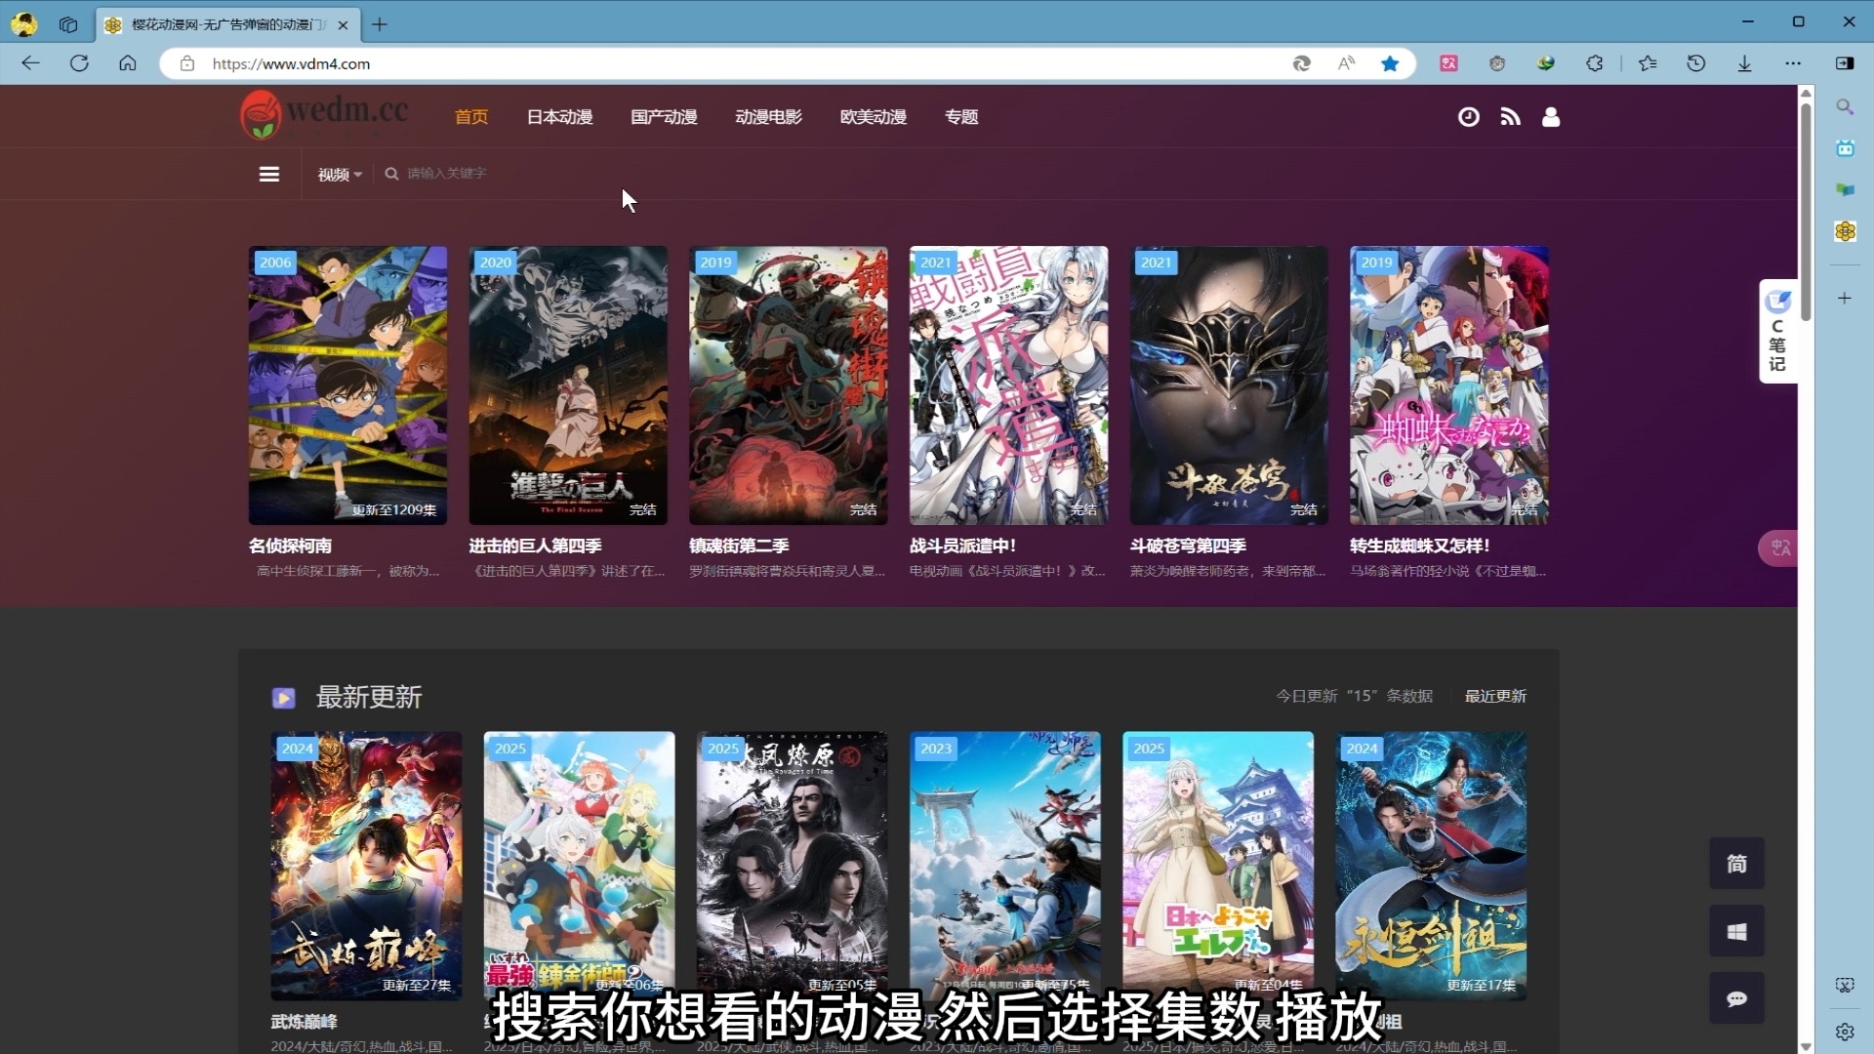Open the browser settings and more menu
This screenshot has width=1874, height=1054.
(x=1793, y=63)
